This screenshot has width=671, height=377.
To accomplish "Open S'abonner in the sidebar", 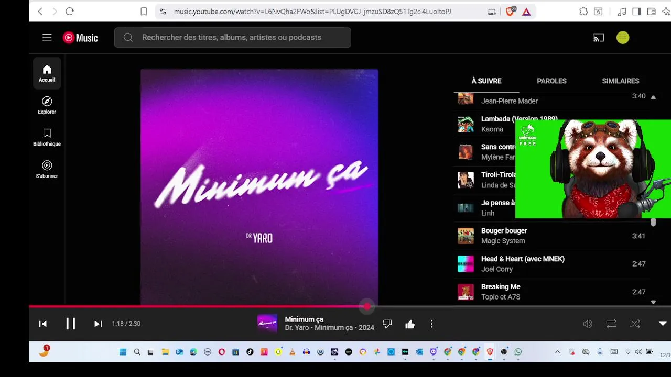I will pos(47,169).
